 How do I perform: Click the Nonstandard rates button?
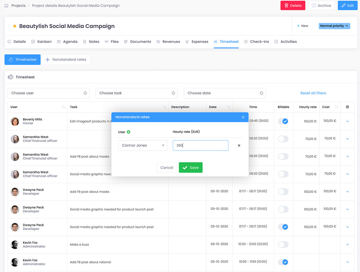tap(66, 60)
